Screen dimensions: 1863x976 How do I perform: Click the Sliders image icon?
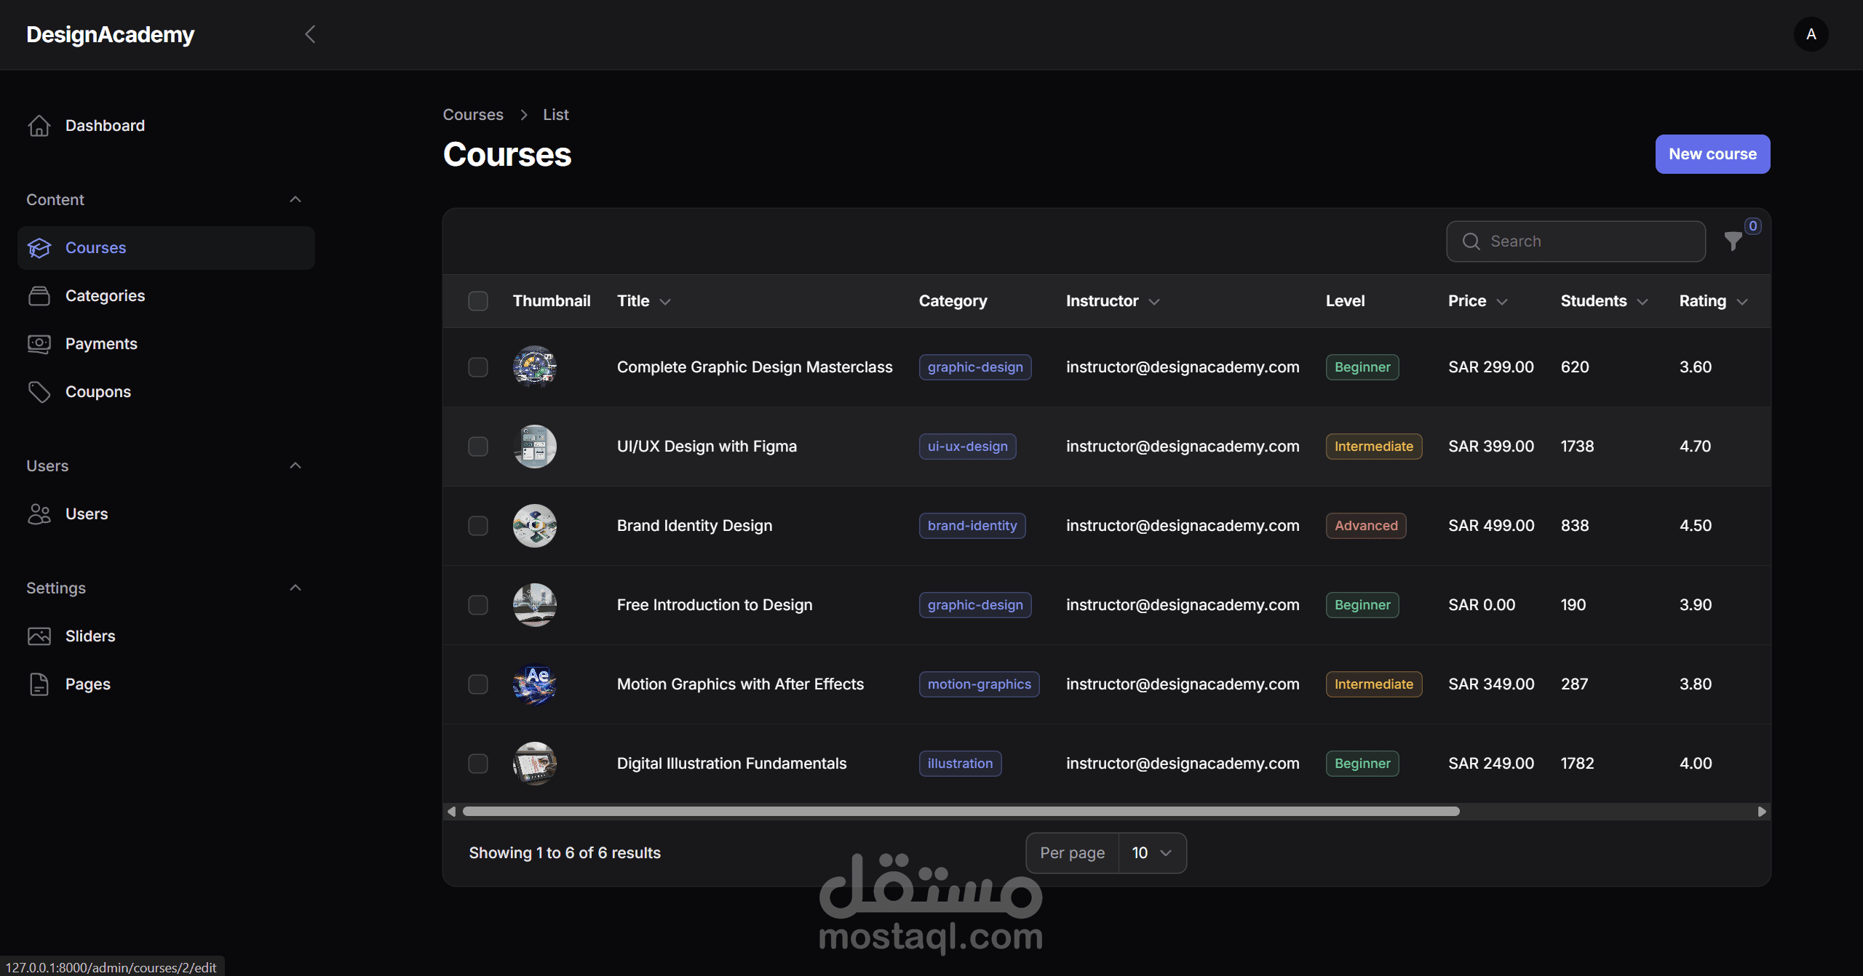39,636
